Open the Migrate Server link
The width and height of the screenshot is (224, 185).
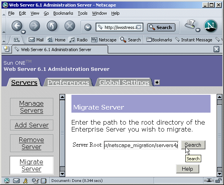point(31,165)
